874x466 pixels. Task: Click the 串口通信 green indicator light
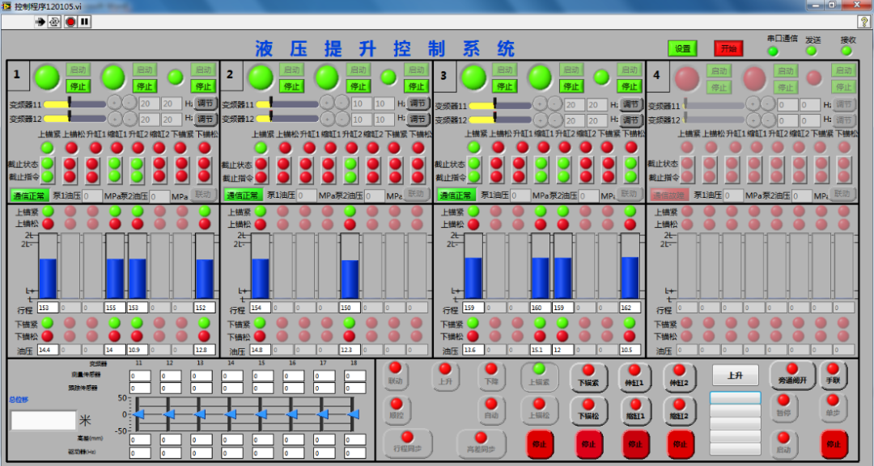click(x=773, y=51)
